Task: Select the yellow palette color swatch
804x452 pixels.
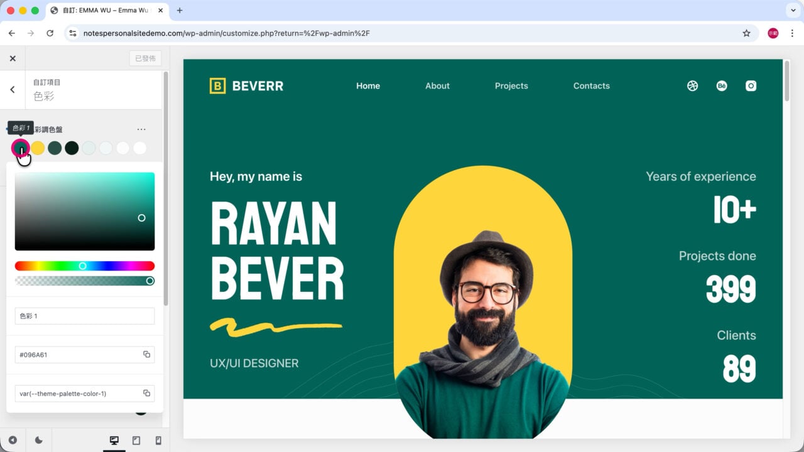Action: 38,148
